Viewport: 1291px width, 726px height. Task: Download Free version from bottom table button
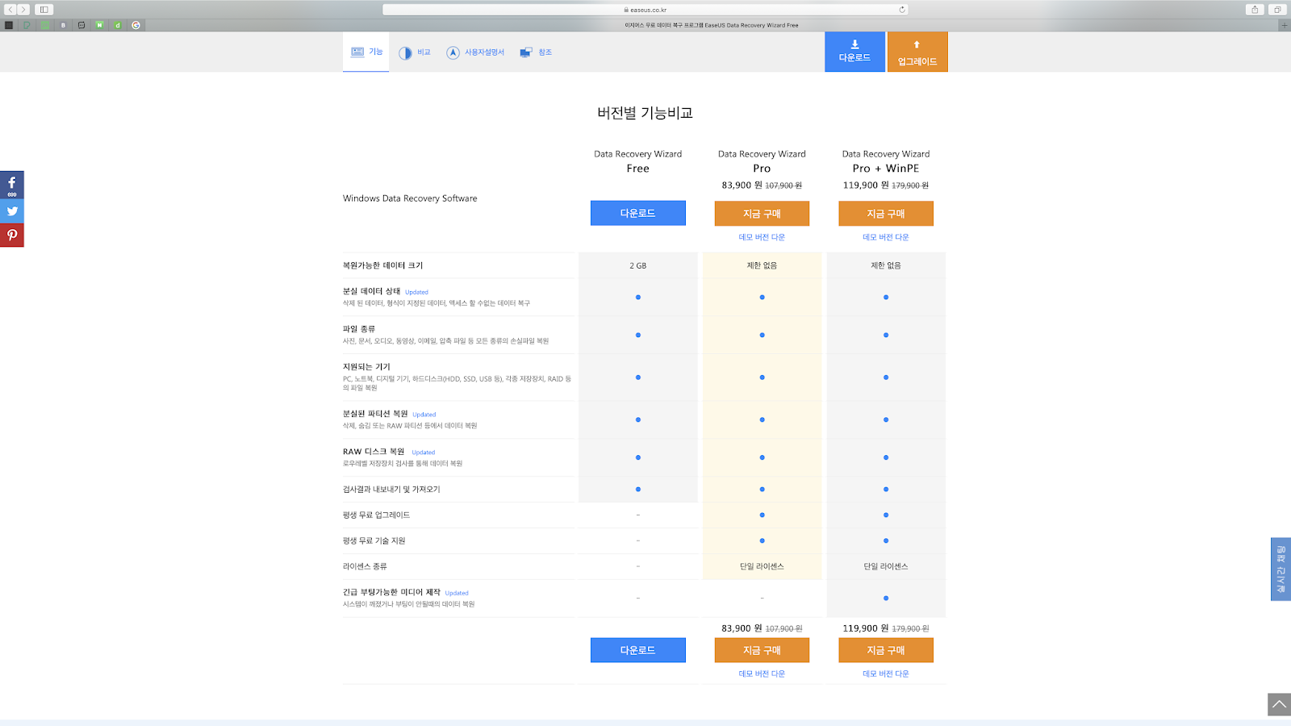tap(638, 650)
